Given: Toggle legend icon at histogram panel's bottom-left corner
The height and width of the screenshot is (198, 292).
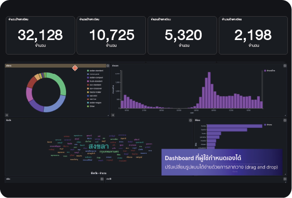Looking at the screenshot, I should (113, 115).
